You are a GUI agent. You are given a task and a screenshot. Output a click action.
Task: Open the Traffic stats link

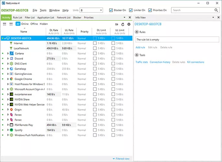[x=142, y=62]
